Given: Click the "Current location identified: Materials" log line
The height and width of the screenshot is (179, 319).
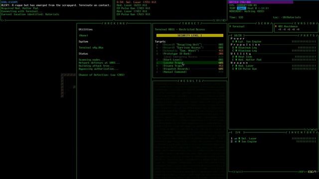Looking at the screenshot, I should 30,14.
